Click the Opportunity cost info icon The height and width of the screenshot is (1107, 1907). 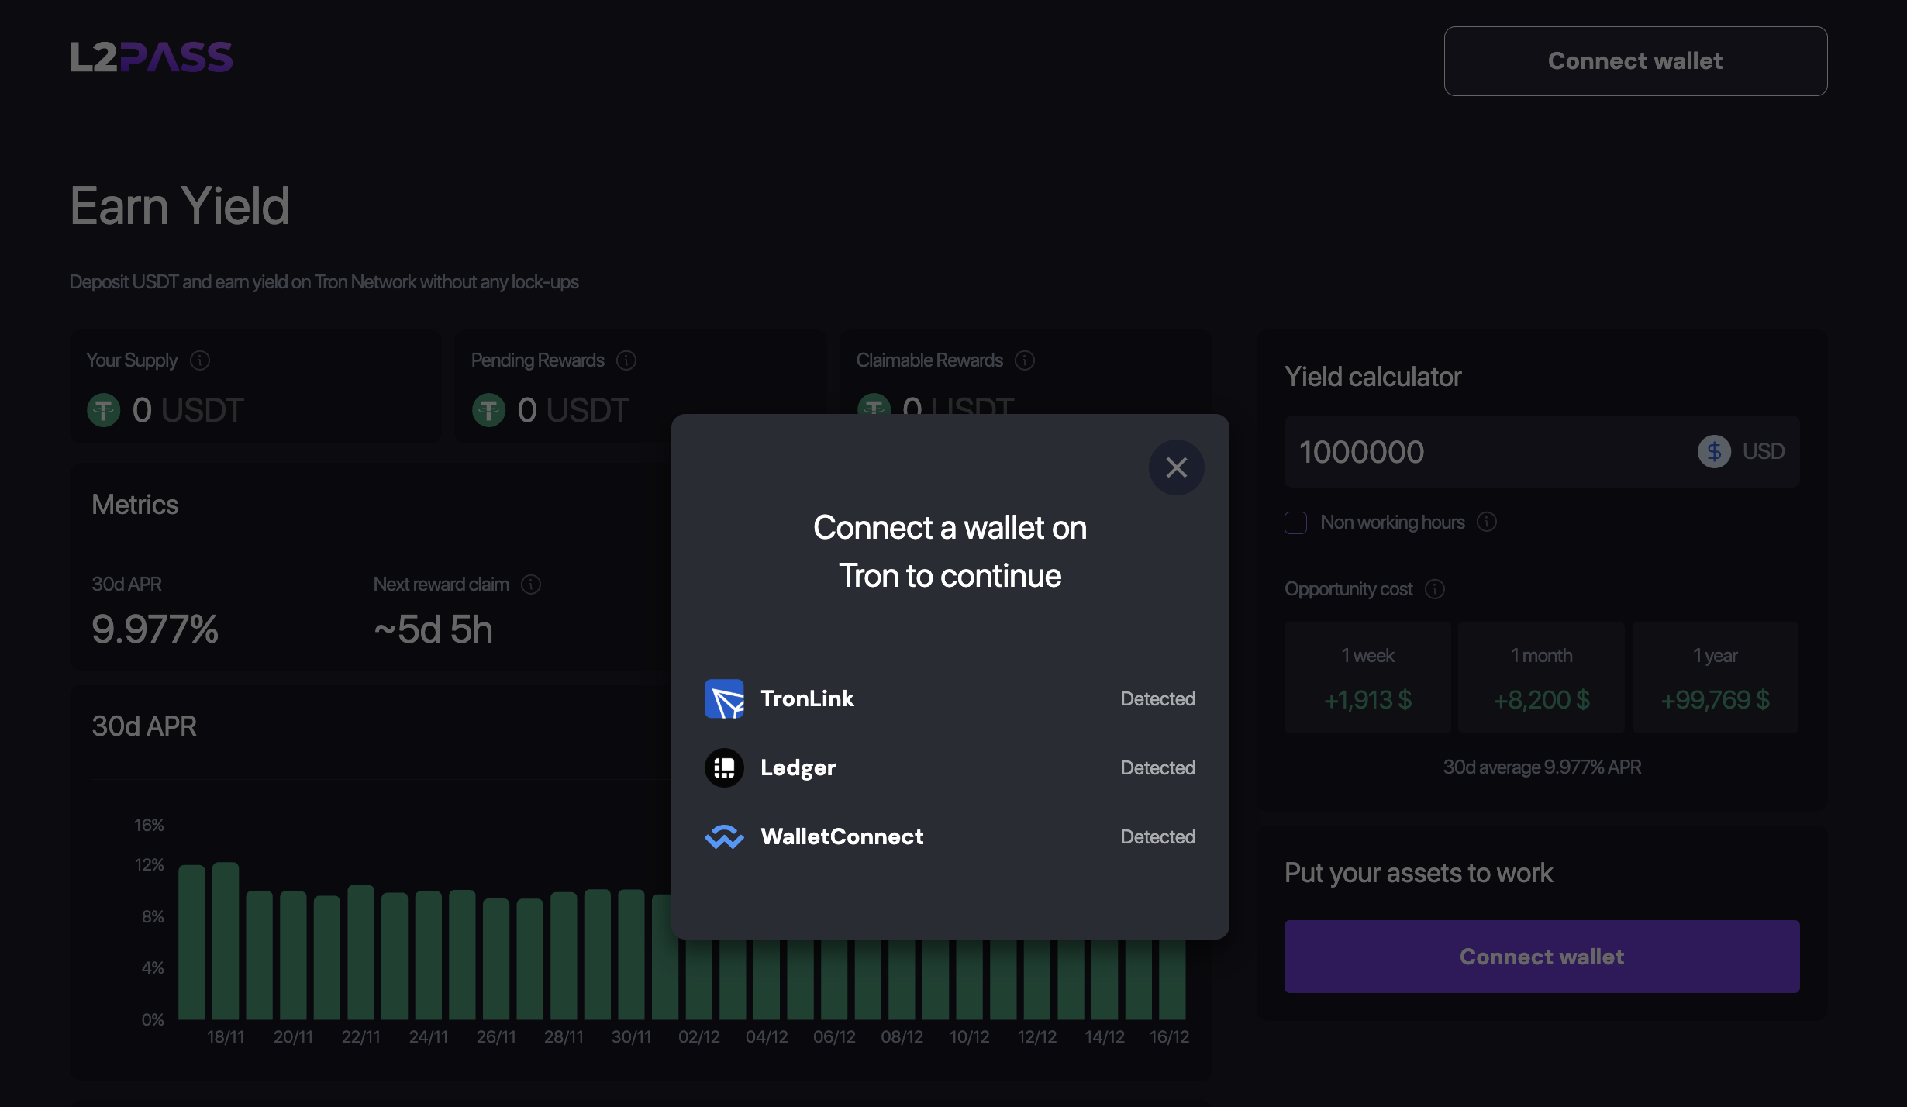click(1436, 589)
